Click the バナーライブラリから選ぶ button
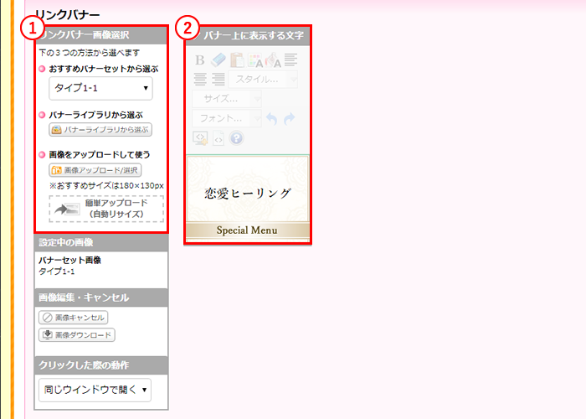 tap(100, 130)
